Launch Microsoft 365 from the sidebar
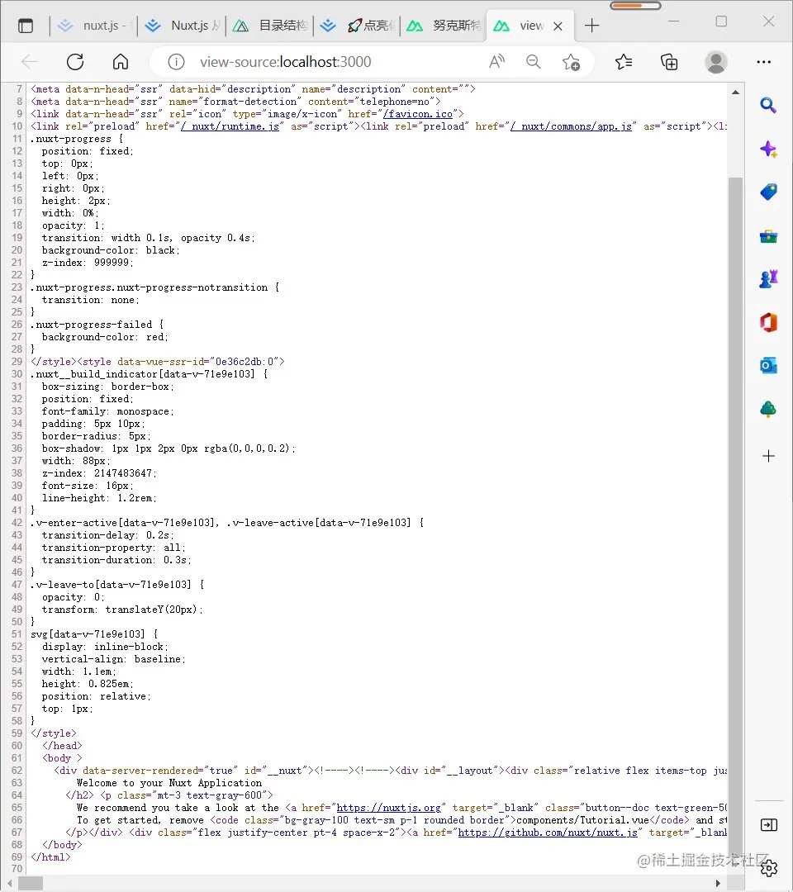793x892 pixels. [768, 322]
